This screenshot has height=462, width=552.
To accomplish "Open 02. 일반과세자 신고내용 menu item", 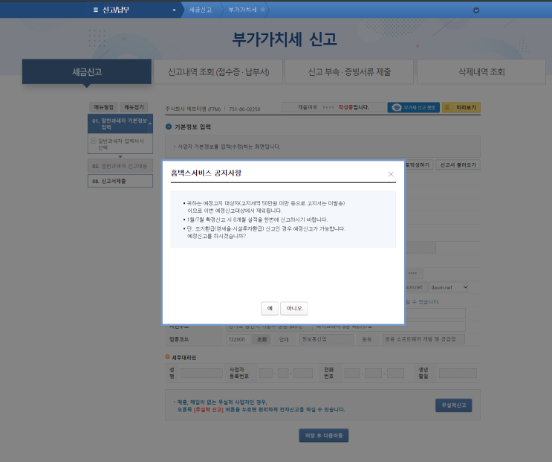I will (120, 166).
